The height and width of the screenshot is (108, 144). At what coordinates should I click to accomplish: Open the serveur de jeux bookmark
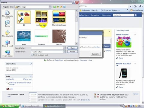[110, 10]
